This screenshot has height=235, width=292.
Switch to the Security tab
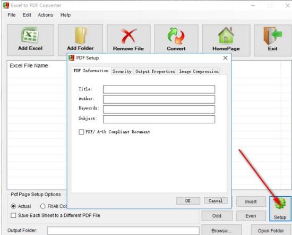pyautogui.click(x=122, y=71)
